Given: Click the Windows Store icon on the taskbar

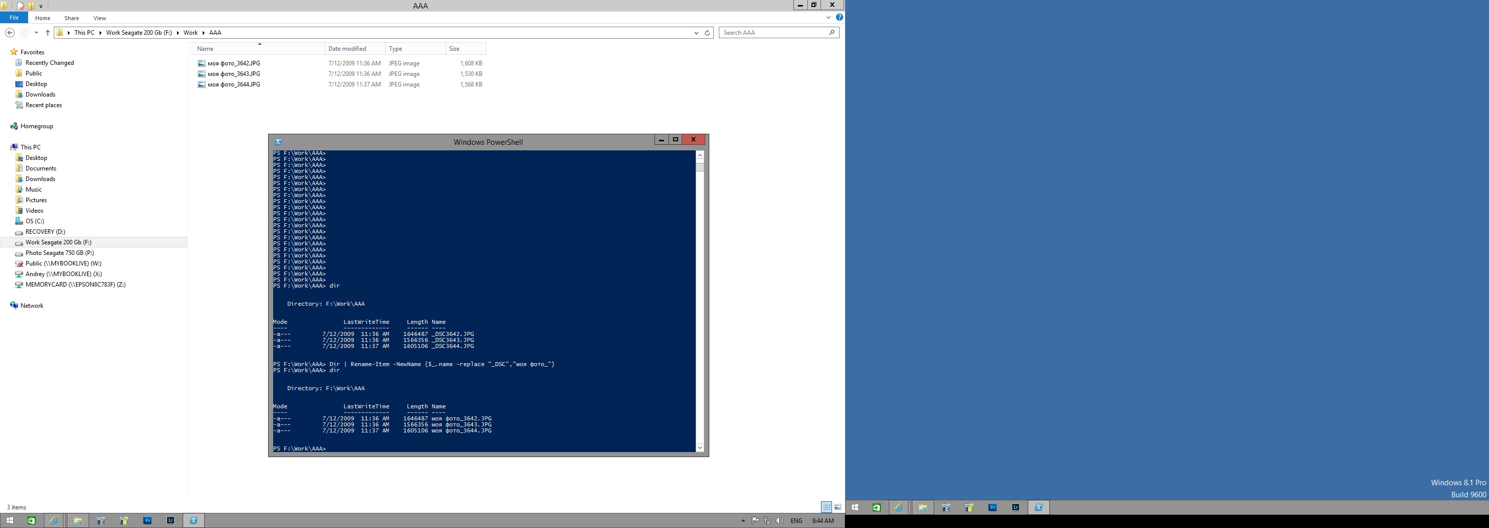Looking at the screenshot, I should pyautogui.click(x=31, y=520).
